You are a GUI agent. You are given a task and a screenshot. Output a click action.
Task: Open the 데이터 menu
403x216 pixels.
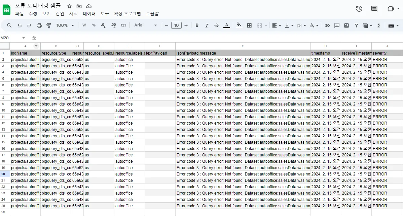pos(89,14)
